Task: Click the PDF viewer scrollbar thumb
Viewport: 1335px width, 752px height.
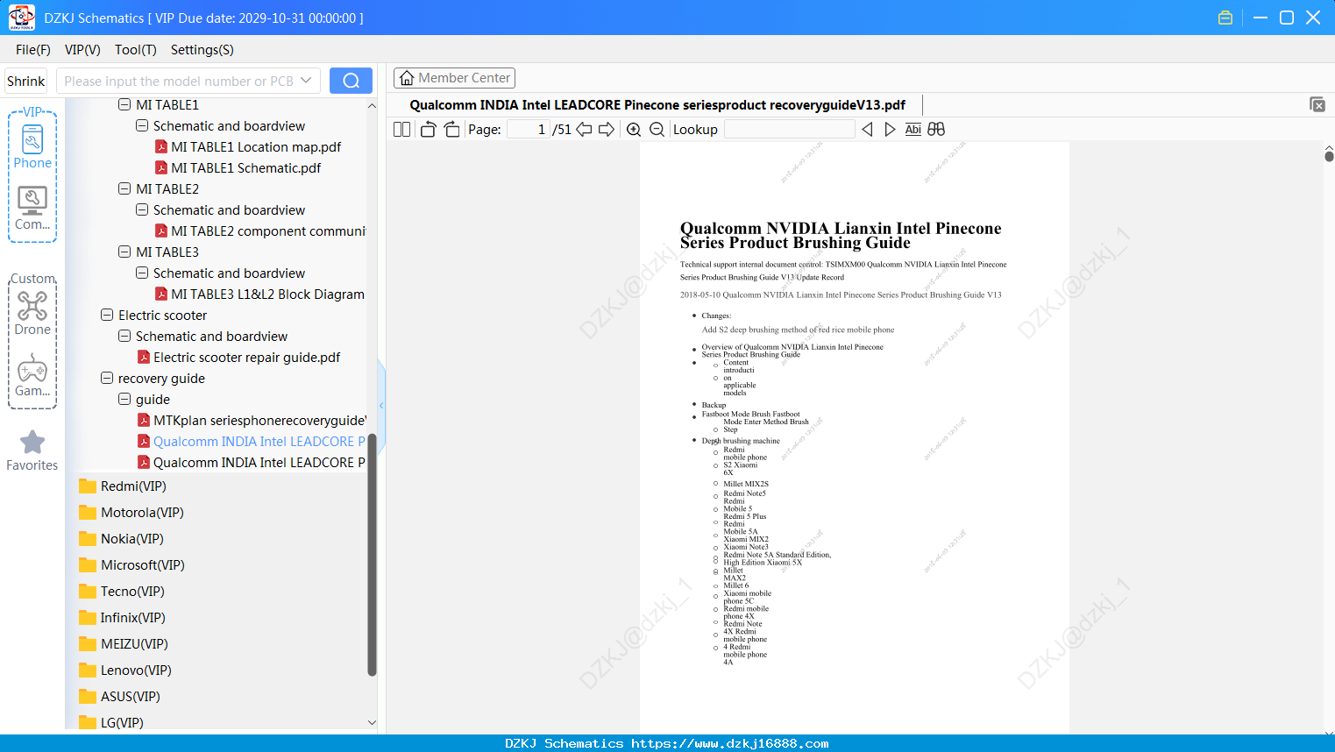Action: [1329, 156]
